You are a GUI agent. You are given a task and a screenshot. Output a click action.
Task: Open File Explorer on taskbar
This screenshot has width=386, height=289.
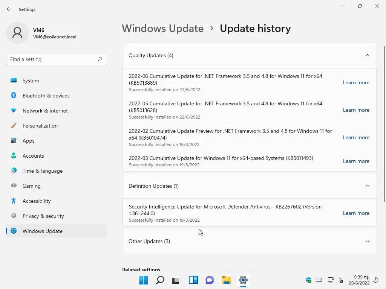point(226,280)
